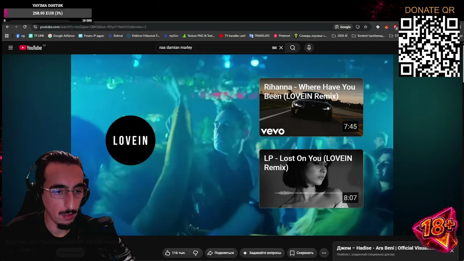Open the Elektron Hökumət bookmark
The height and width of the screenshot is (261, 464).
tap(143, 36)
